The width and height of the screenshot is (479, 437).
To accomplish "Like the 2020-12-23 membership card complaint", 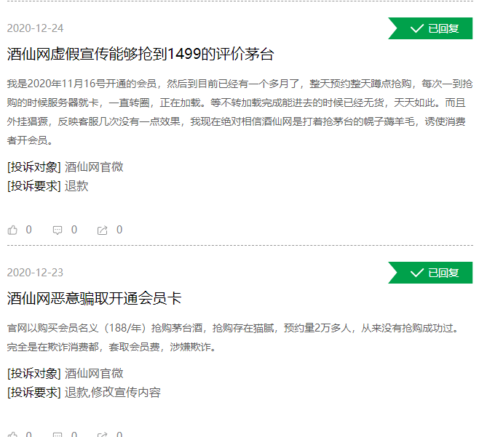I will coord(13,434).
